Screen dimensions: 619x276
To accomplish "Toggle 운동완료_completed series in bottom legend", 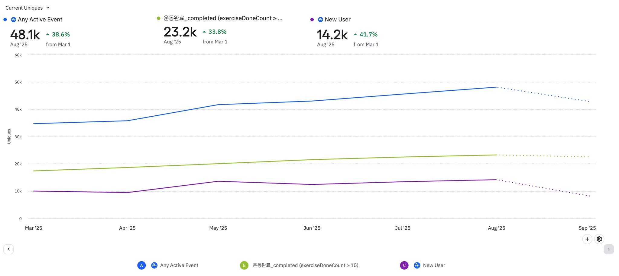I will tap(305, 265).
